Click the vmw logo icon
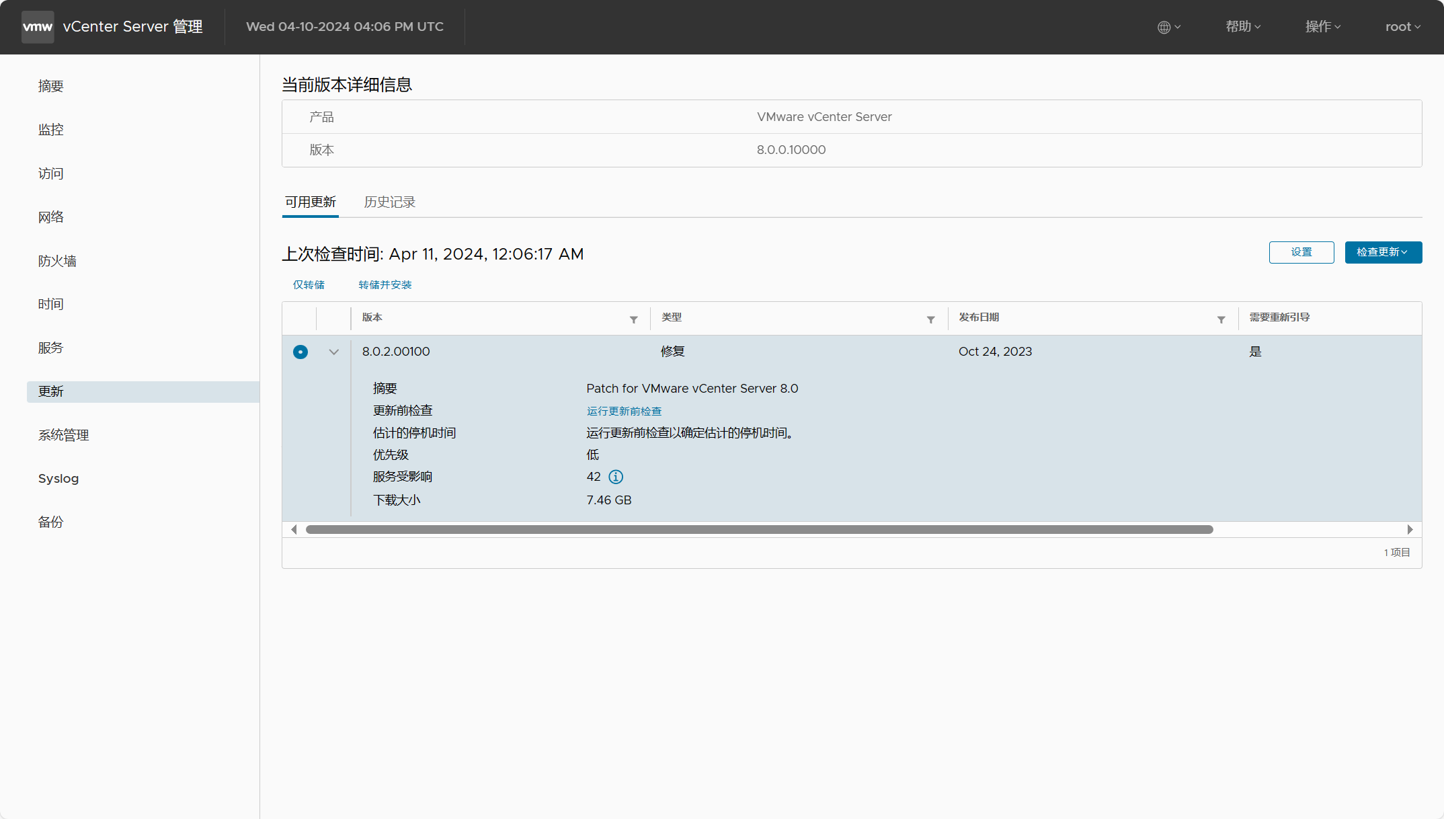 coord(38,27)
